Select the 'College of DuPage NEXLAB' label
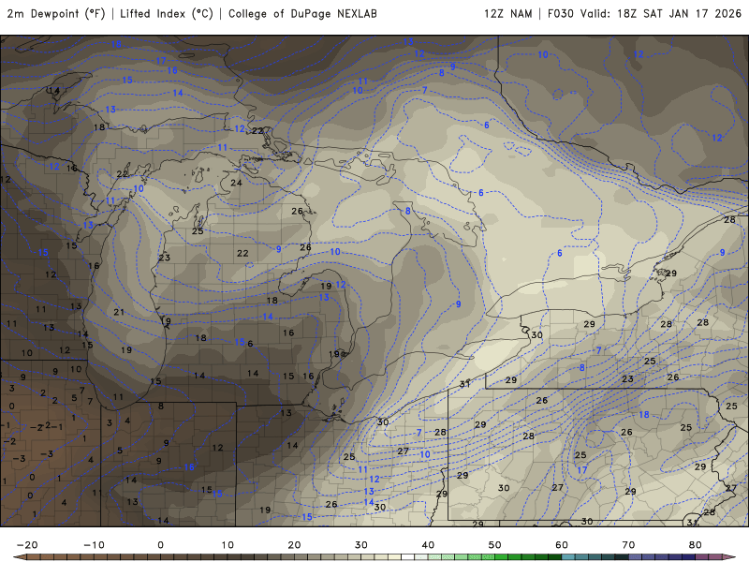This screenshot has height=562, width=749. click(x=302, y=13)
